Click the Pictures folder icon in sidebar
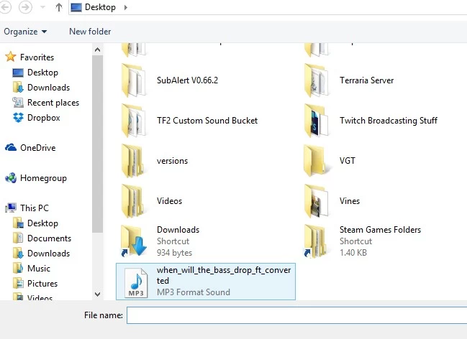467x339 pixels. click(x=18, y=284)
